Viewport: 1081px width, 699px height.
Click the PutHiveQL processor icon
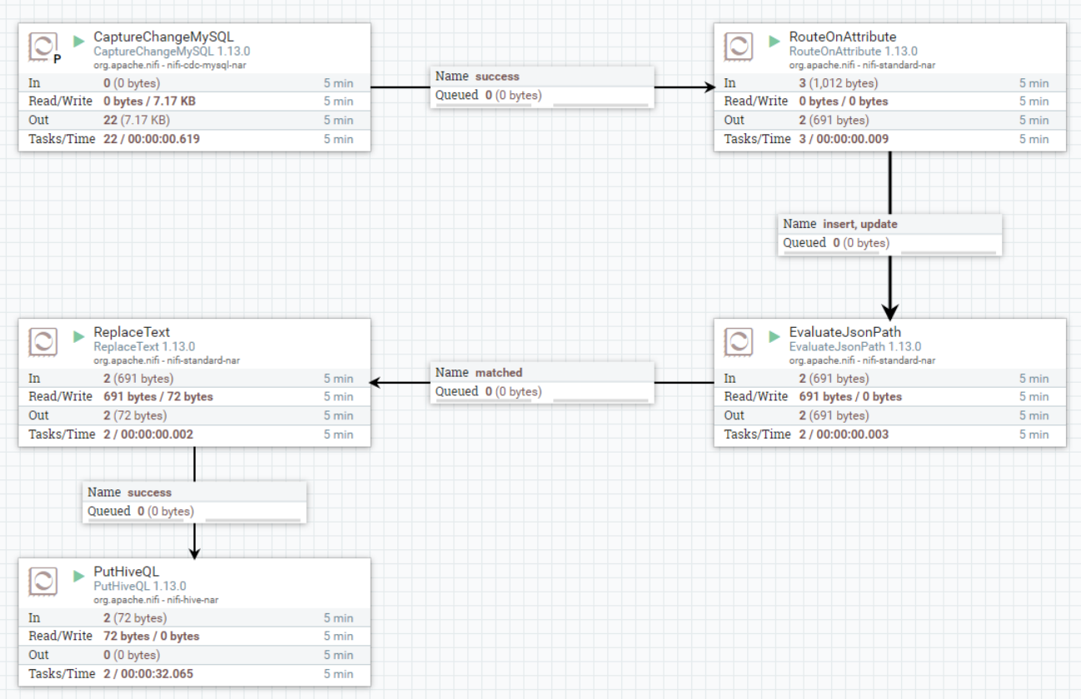pyautogui.click(x=42, y=581)
